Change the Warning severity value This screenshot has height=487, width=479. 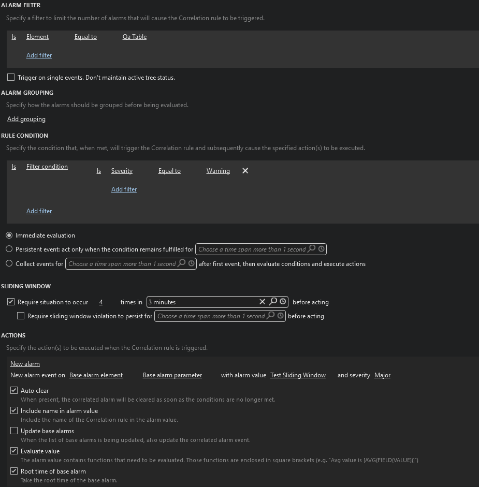pyautogui.click(x=218, y=171)
